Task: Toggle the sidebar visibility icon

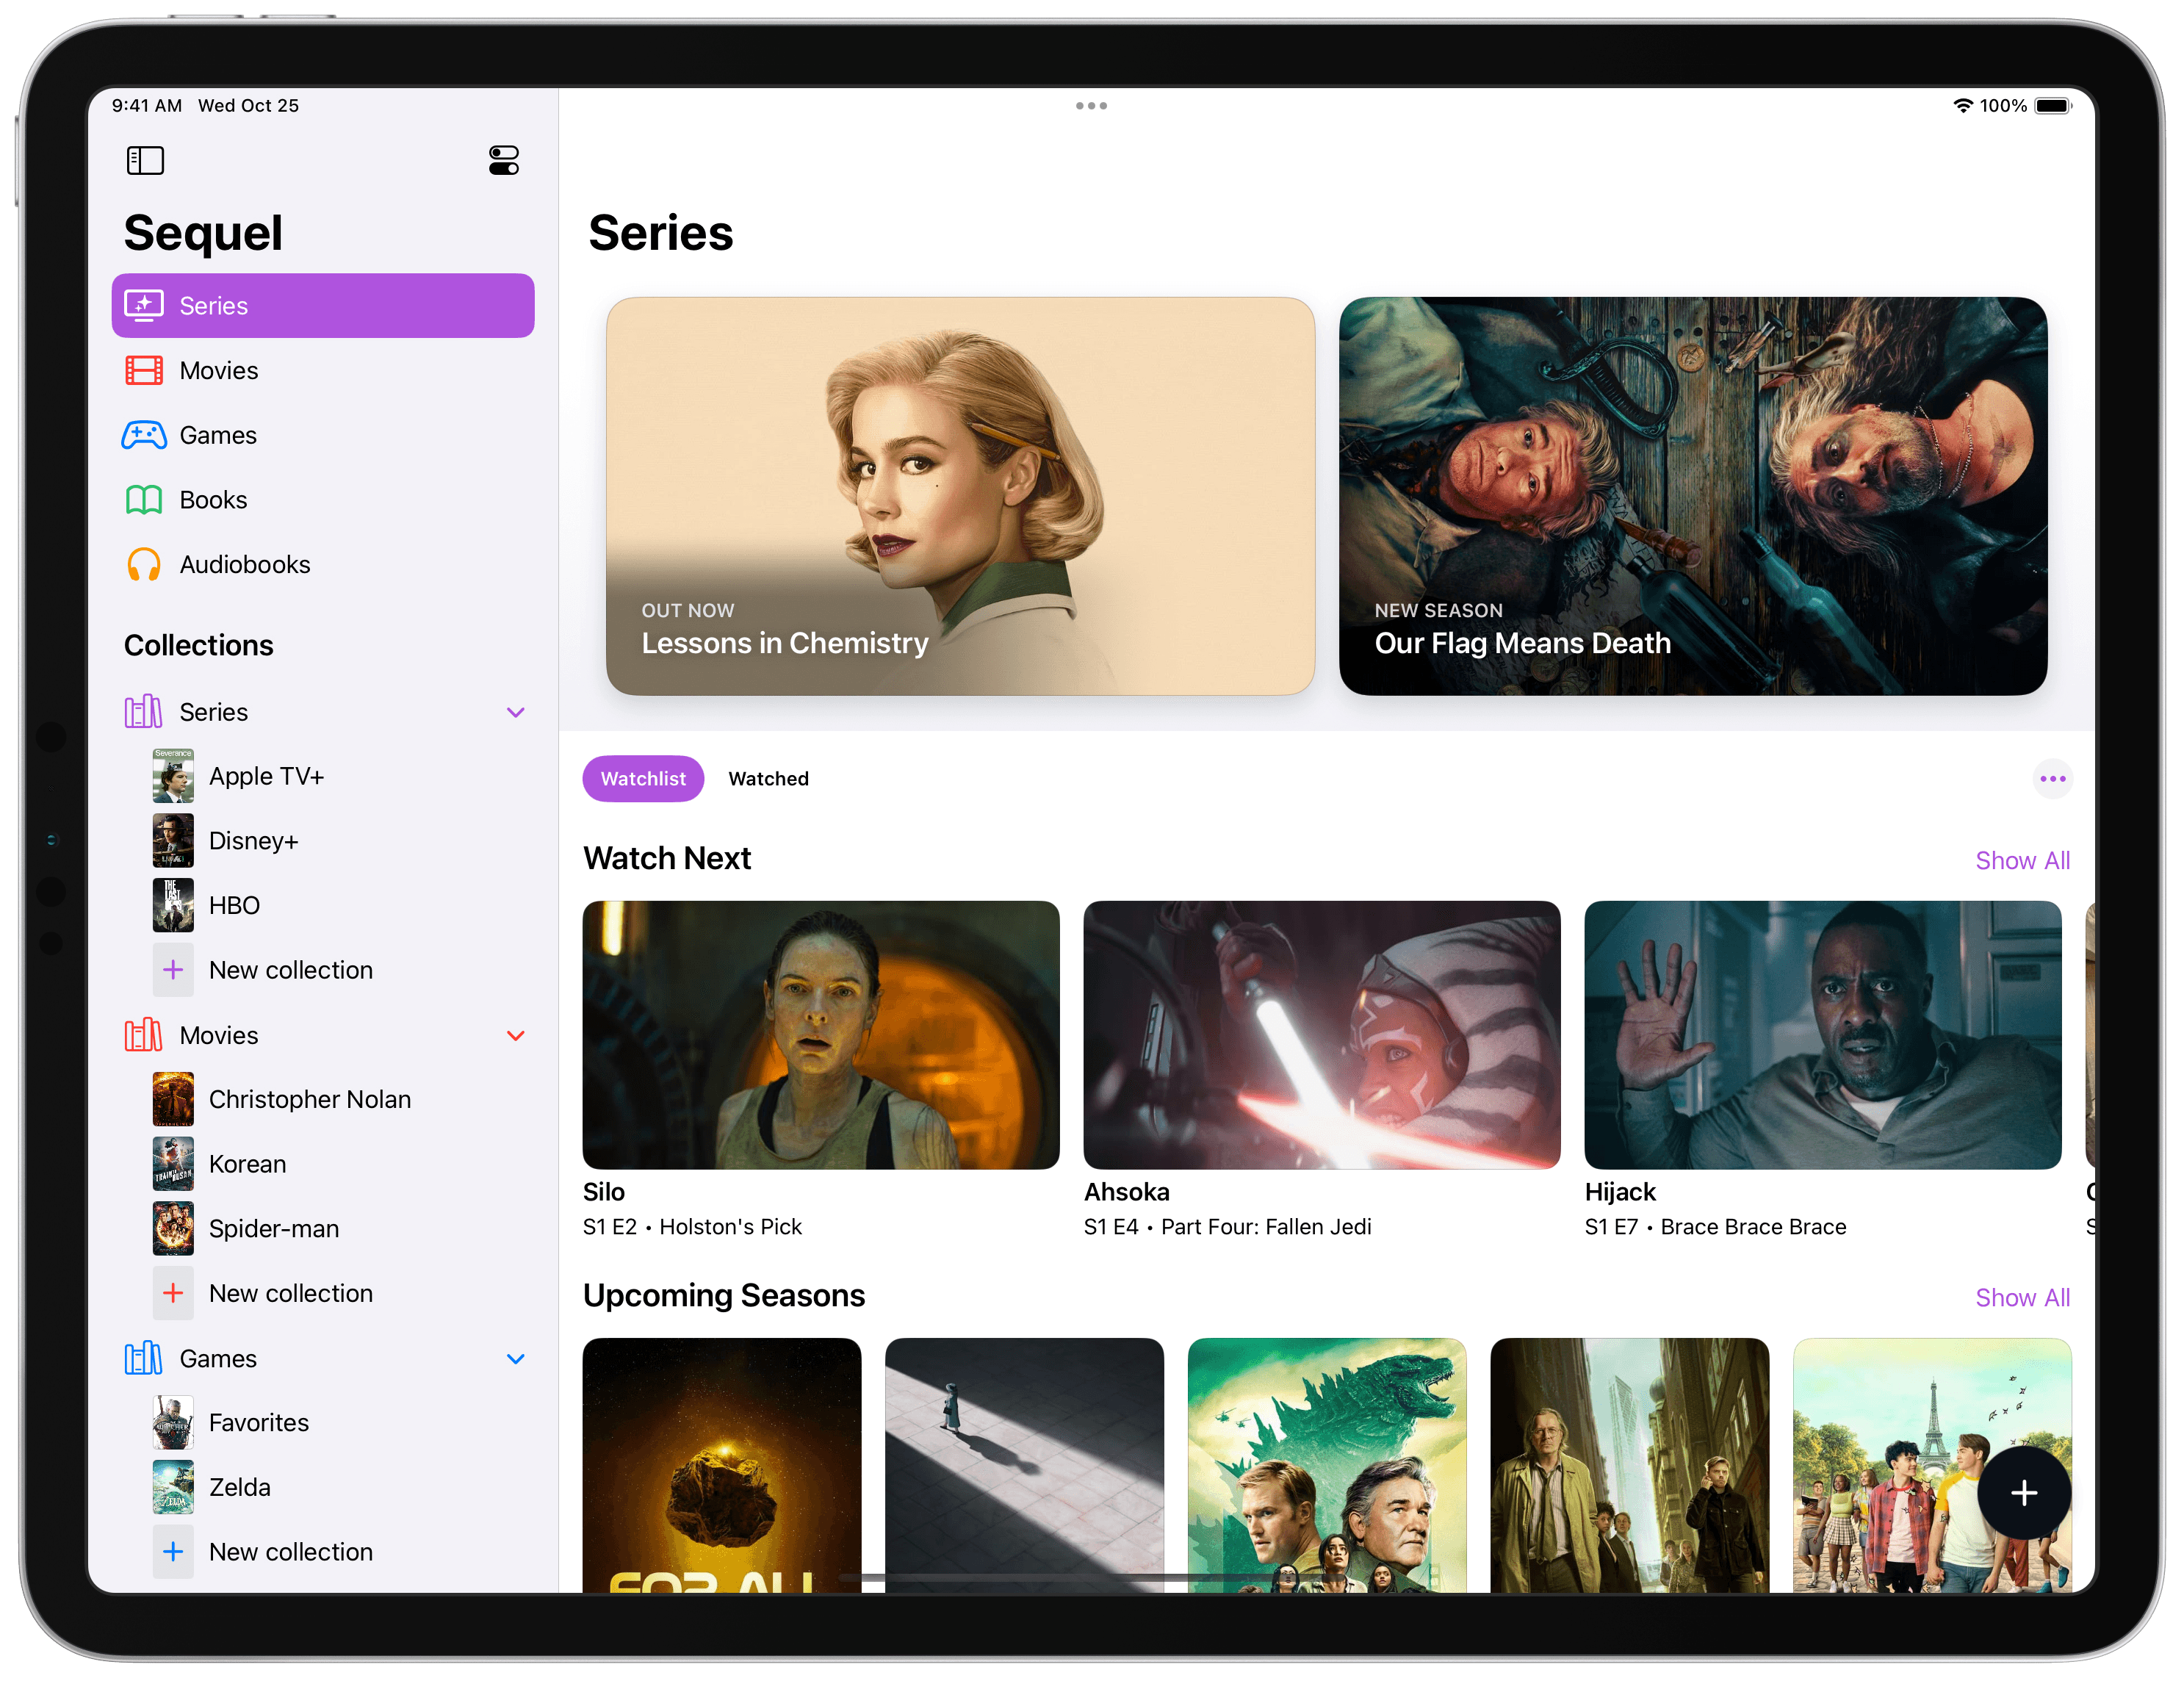Action: point(145,160)
